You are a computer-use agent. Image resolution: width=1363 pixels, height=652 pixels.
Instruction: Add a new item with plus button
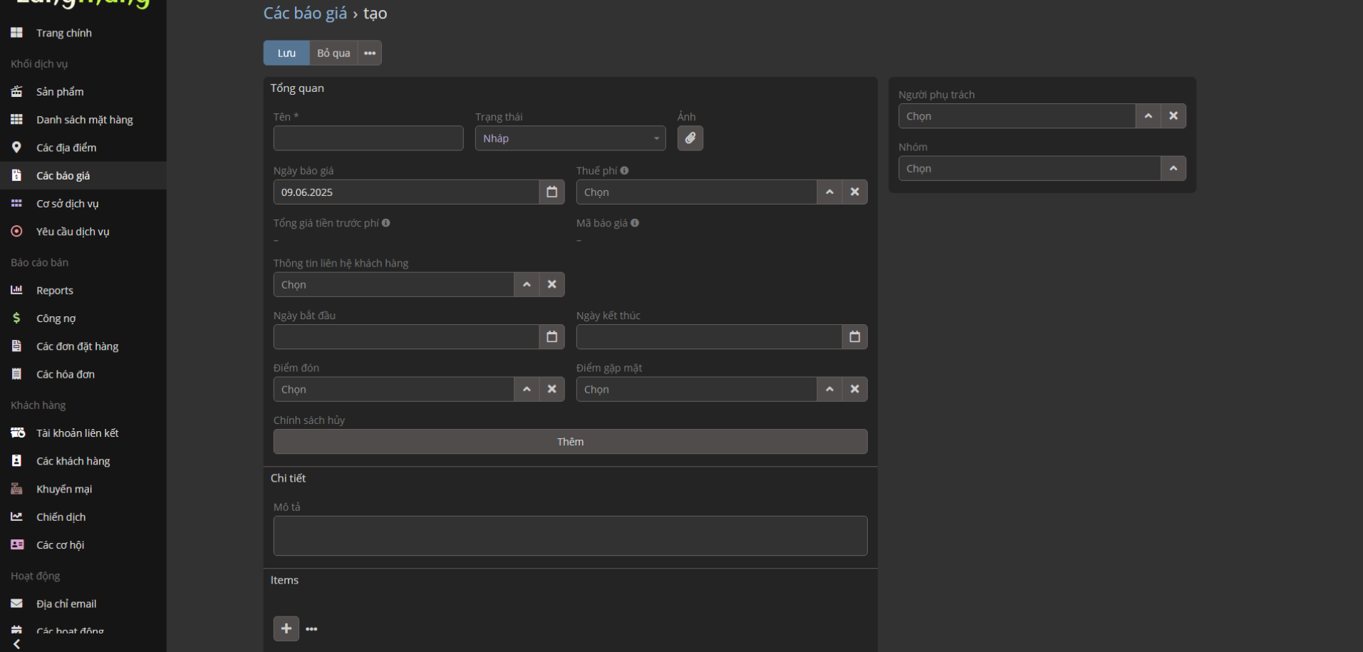point(286,628)
